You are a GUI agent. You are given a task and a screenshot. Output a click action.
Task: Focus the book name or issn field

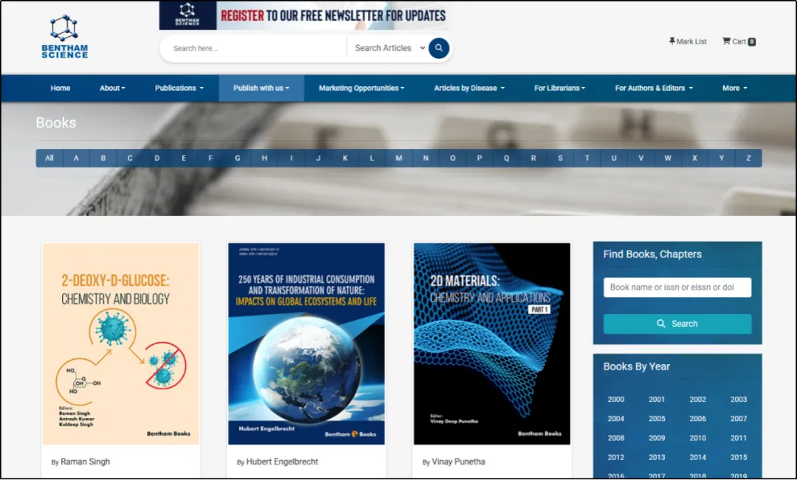coord(677,288)
